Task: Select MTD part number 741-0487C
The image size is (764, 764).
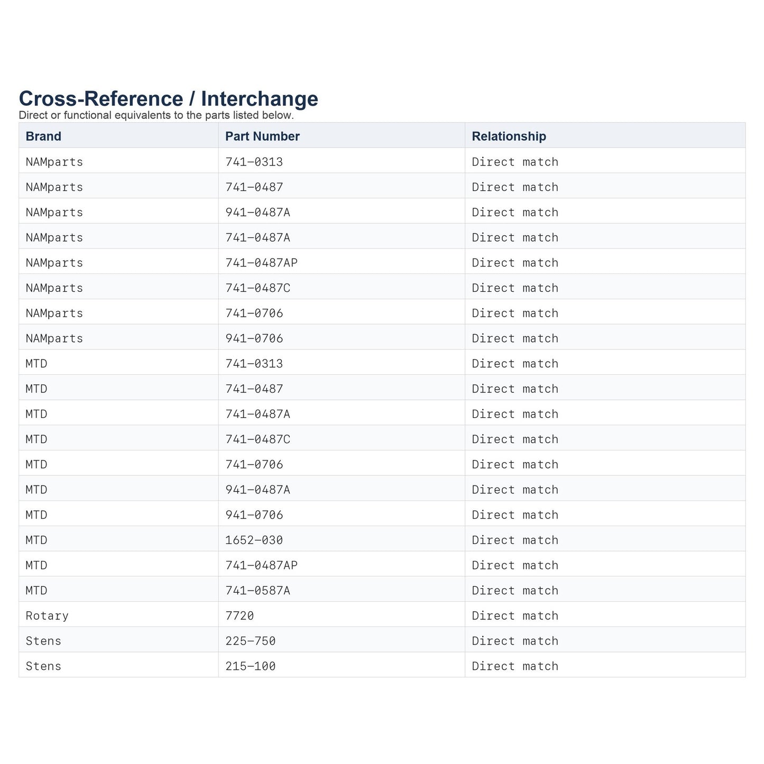Action: pyautogui.click(x=257, y=439)
